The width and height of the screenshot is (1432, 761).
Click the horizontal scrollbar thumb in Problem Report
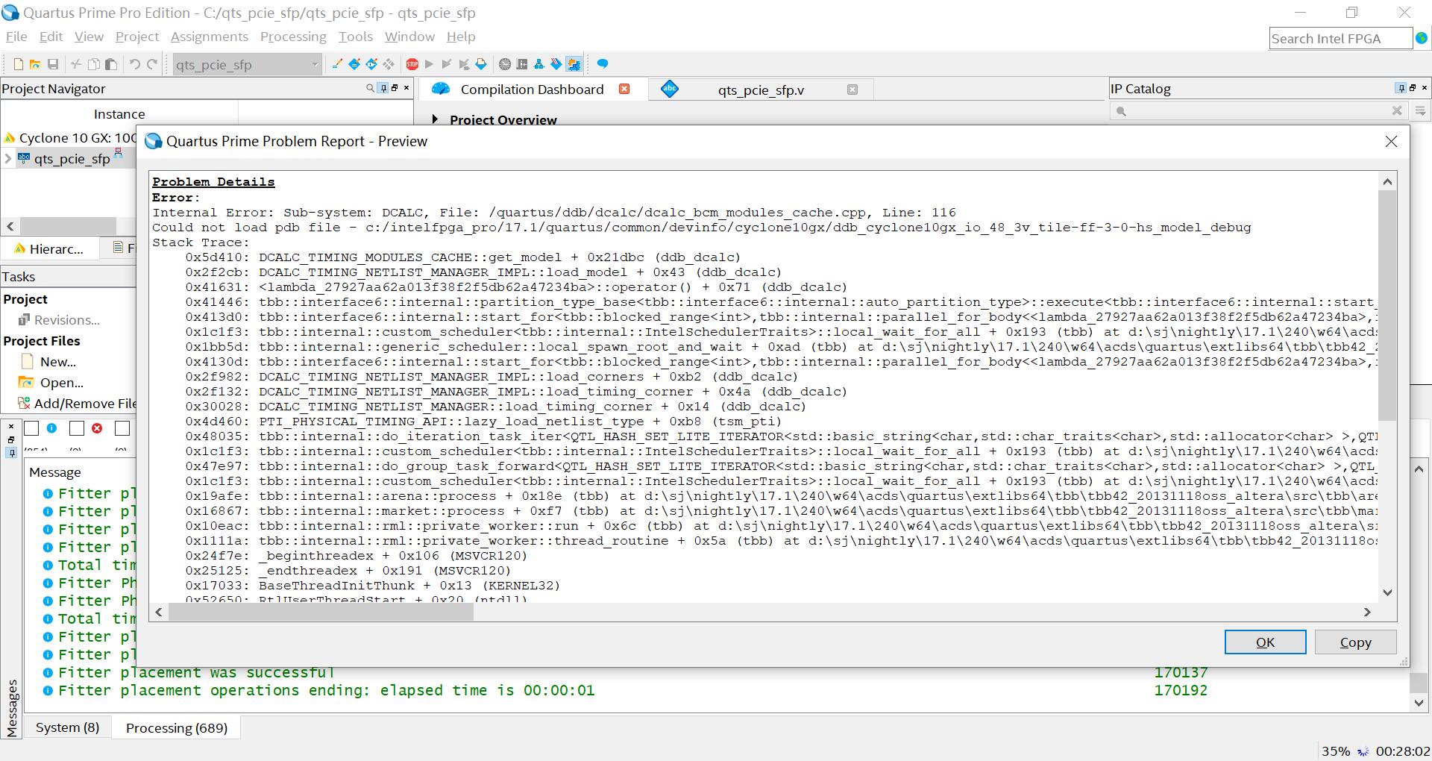point(321,612)
